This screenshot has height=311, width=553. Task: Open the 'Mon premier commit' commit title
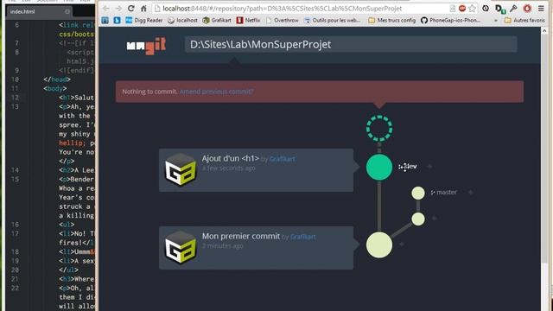tap(241, 236)
